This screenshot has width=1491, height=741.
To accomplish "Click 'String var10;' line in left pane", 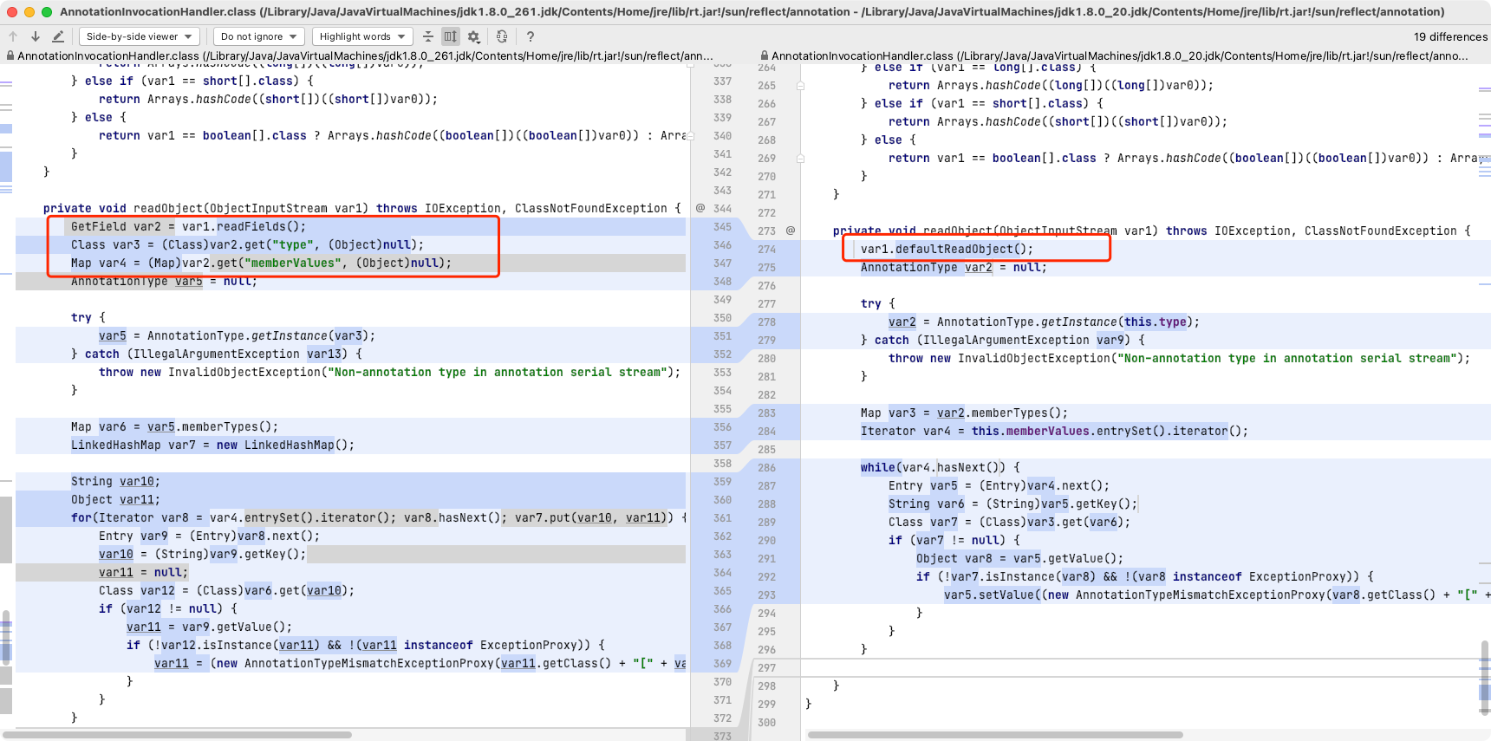I will click(115, 481).
